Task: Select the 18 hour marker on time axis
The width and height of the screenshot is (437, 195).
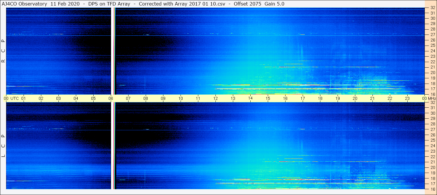Action: click(320, 98)
